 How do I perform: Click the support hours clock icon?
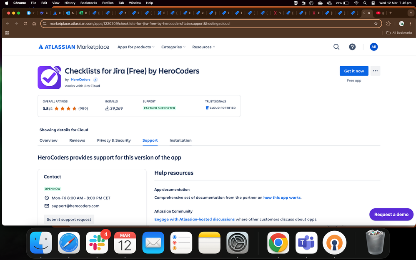point(47,198)
